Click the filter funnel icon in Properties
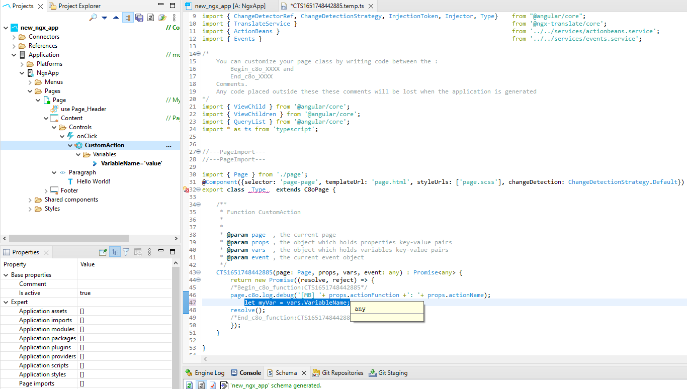Screen dimensions: 687x389 pyautogui.click(x=126, y=252)
